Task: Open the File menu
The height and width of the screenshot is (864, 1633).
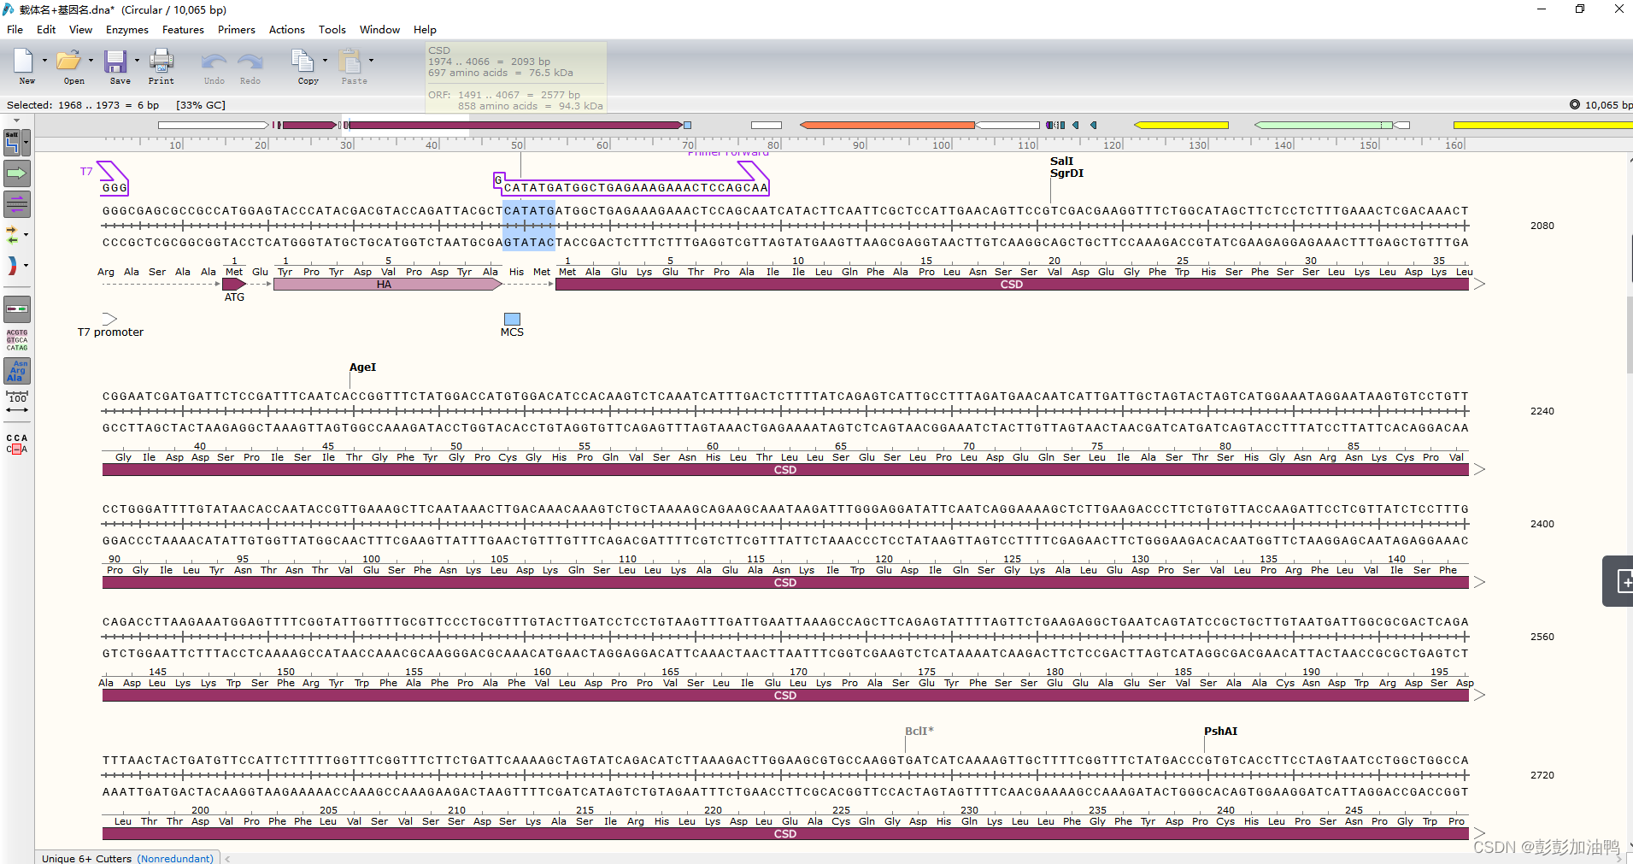Action: tap(15, 29)
